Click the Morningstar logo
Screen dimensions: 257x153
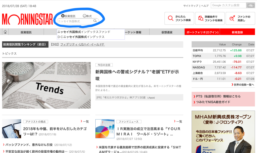27,19
